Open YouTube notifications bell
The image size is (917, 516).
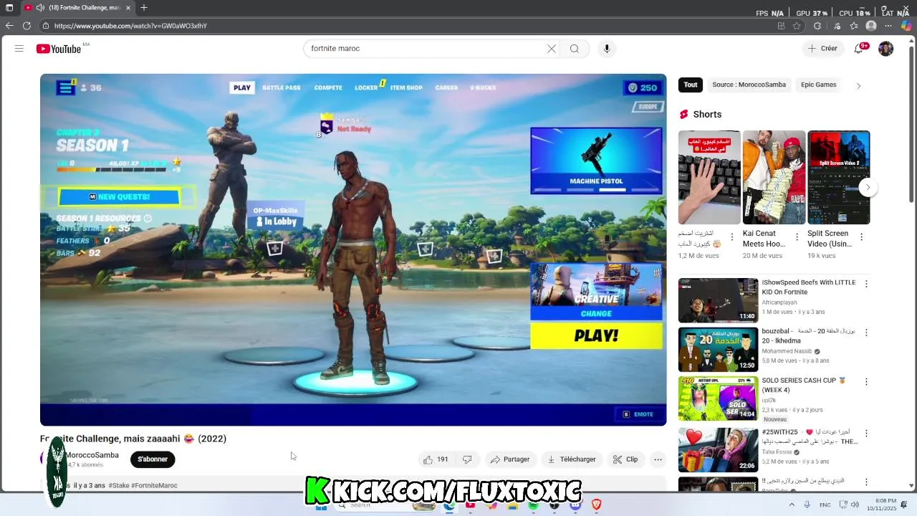[x=858, y=49]
